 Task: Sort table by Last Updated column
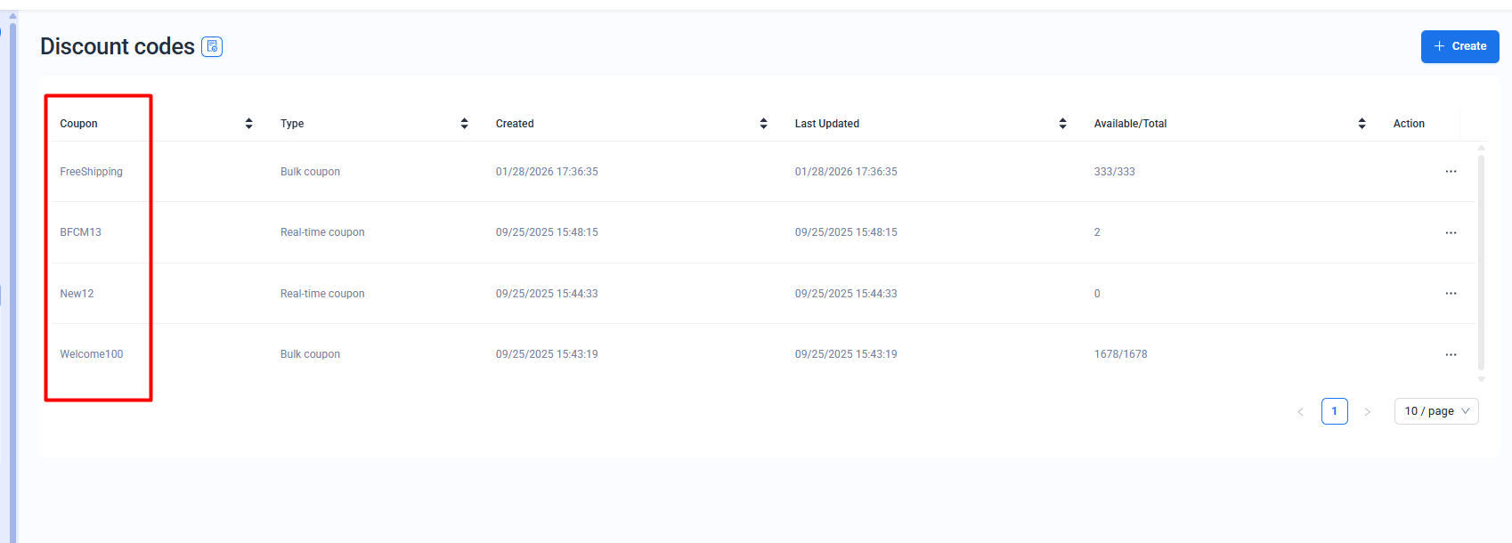tap(1062, 124)
